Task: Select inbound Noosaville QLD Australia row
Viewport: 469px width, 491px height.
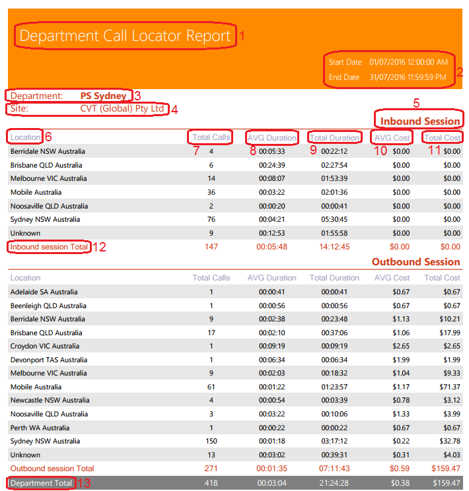Action: (x=235, y=206)
